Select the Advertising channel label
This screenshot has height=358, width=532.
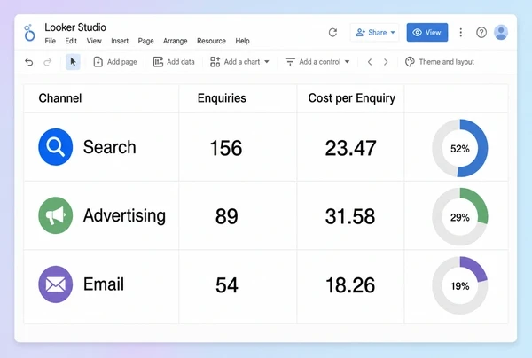124,216
